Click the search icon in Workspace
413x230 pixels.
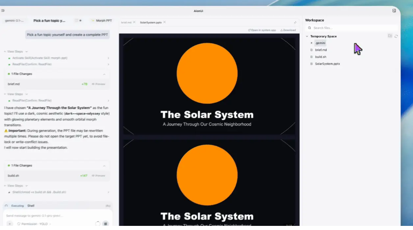point(309,28)
